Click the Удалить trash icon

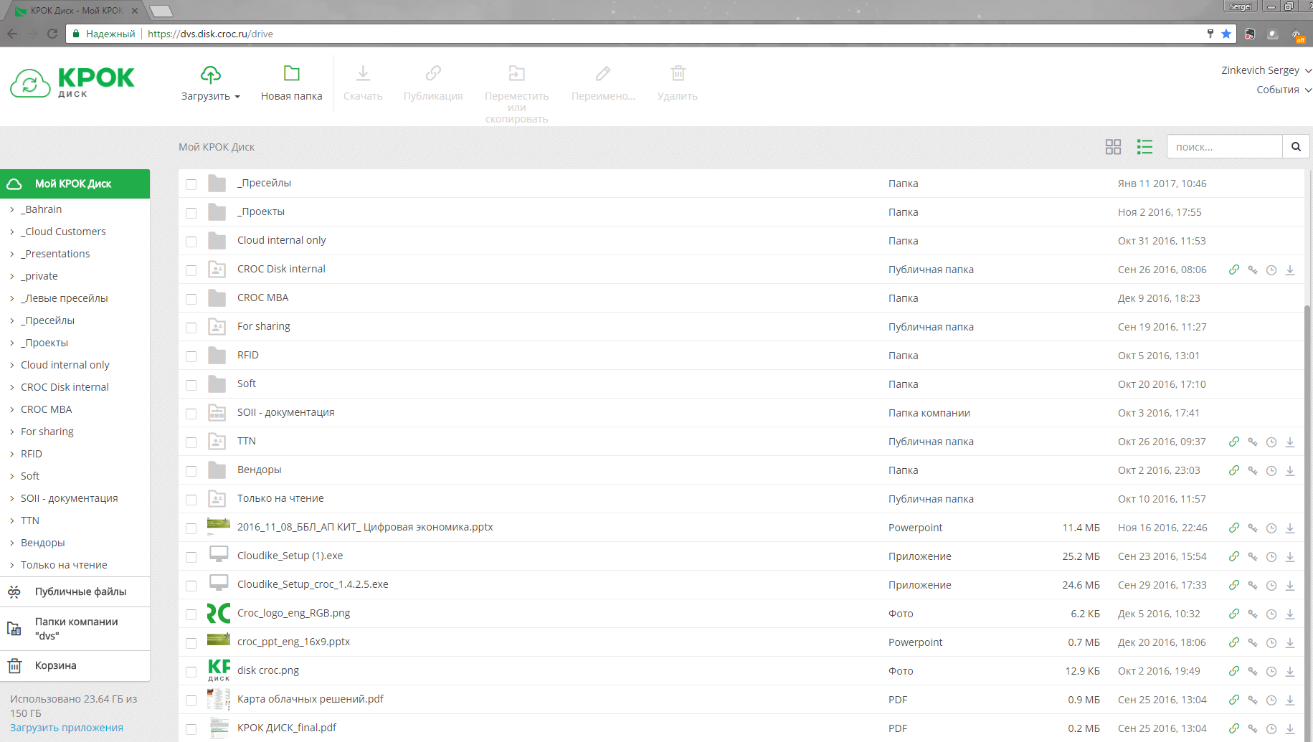pyautogui.click(x=678, y=73)
